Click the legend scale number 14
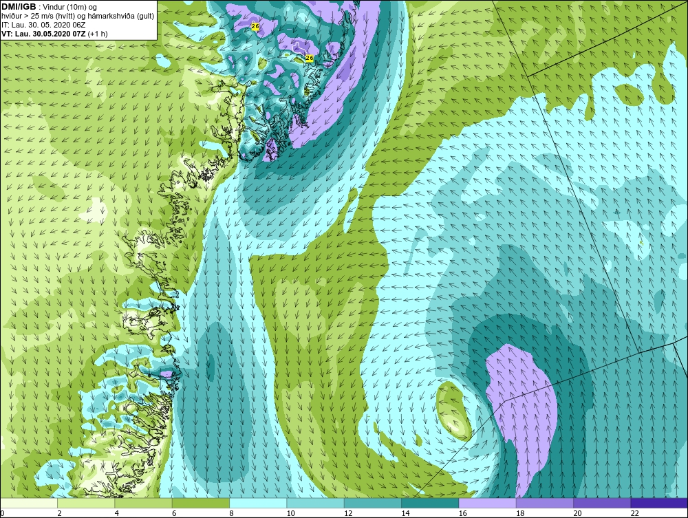The height and width of the screenshot is (518, 688). [405, 513]
